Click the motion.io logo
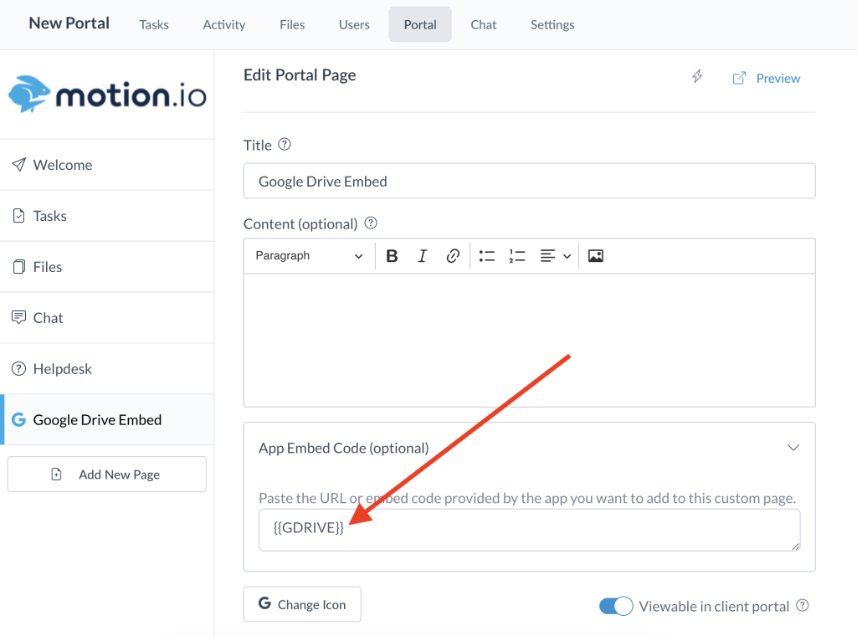Screen dimensions: 857x636 pyautogui.click(x=107, y=95)
